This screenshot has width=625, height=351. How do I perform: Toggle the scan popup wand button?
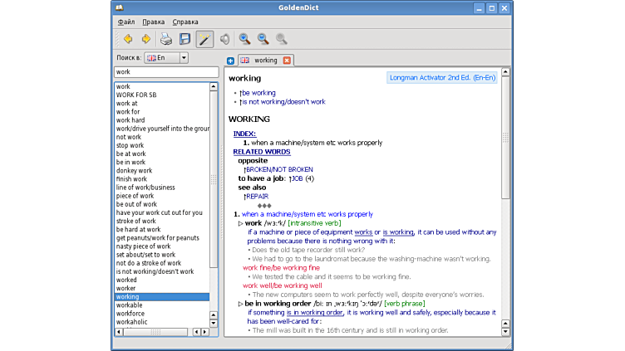(204, 39)
